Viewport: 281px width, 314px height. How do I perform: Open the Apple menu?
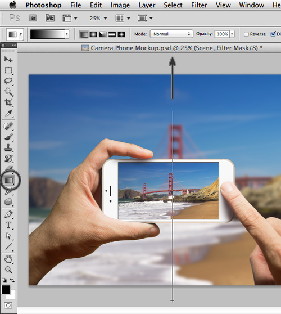13,5
